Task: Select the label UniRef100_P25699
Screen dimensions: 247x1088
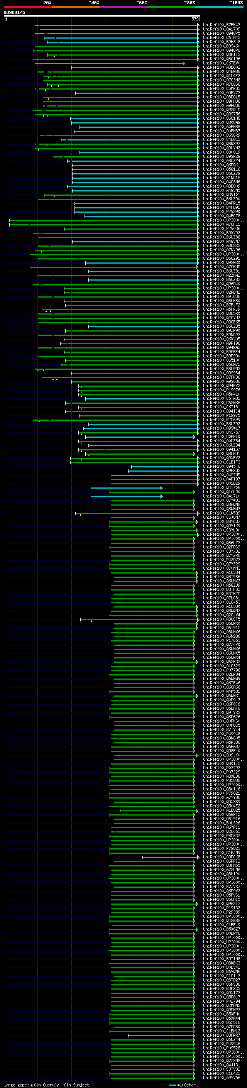Action: (x=222, y=420)
